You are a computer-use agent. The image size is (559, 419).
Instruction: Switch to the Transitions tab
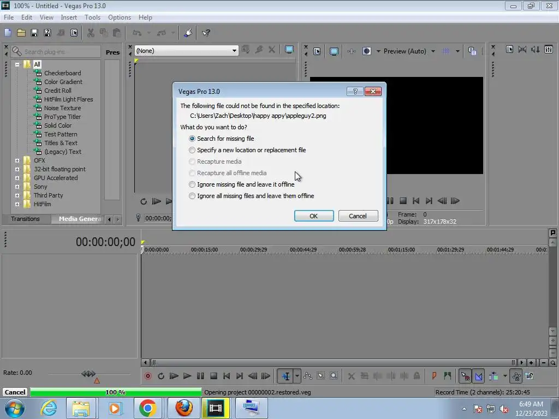pos(25,219)
